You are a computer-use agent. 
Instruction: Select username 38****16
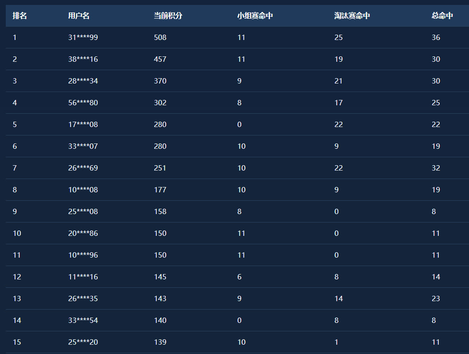tap(83, 59)
